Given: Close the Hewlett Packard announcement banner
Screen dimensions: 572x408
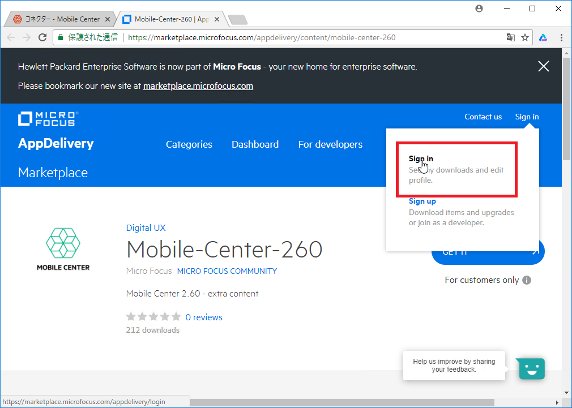Looking at the screenshot, I should 543,66.
